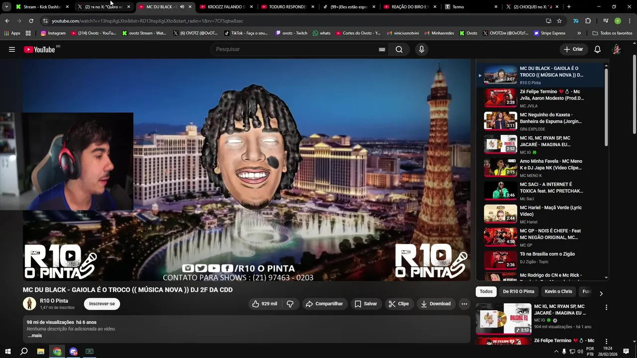This screenshot has width=637, height=358.
Task: Open more actions ellipsis under video
Action: click(464, 304)
